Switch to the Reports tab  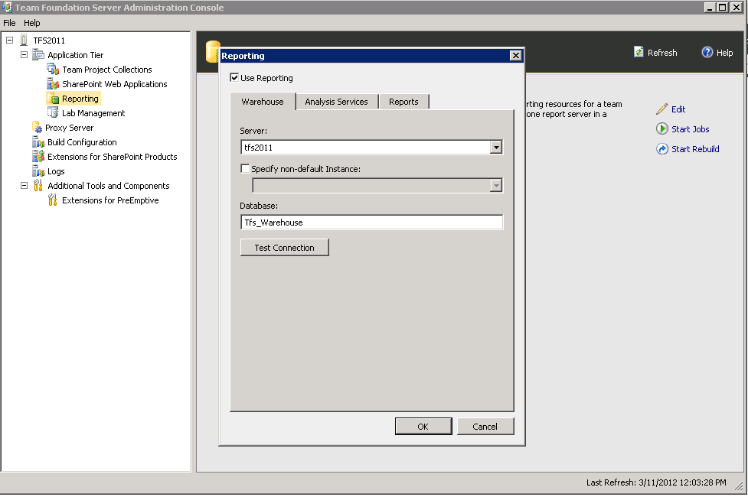[403, 102]
